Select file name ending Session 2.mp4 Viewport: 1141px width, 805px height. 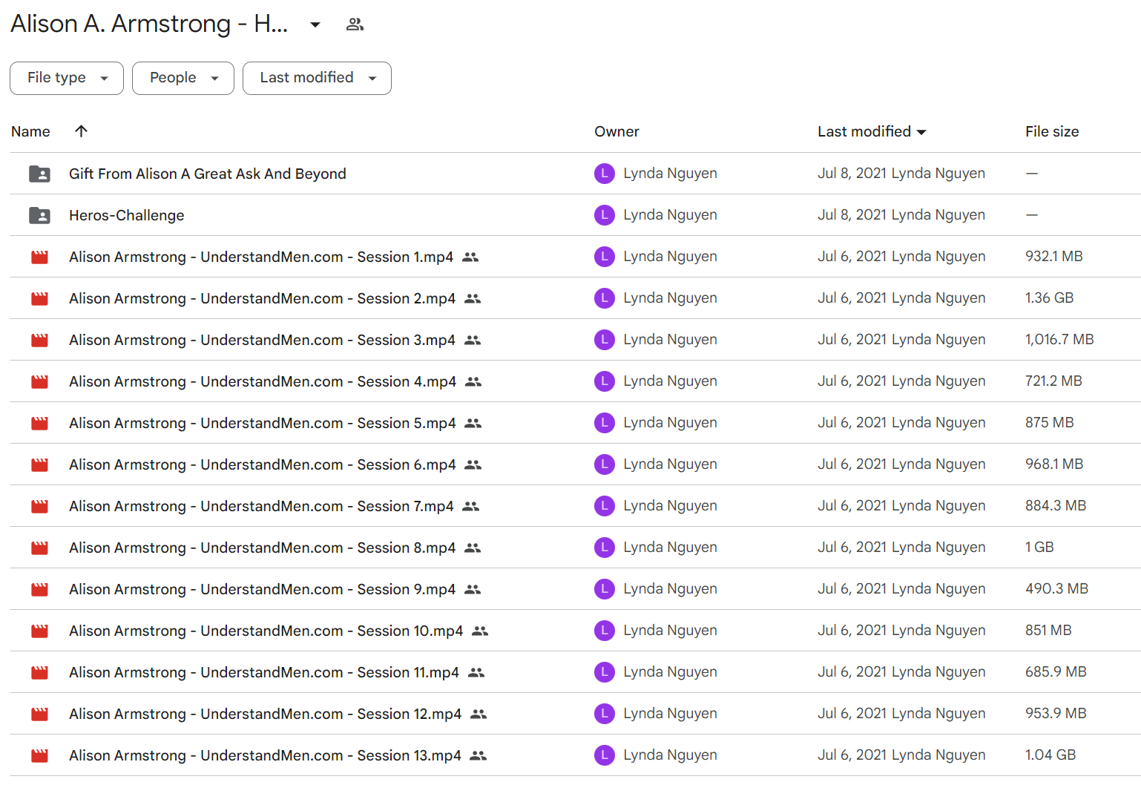click(x=263, y=298)
